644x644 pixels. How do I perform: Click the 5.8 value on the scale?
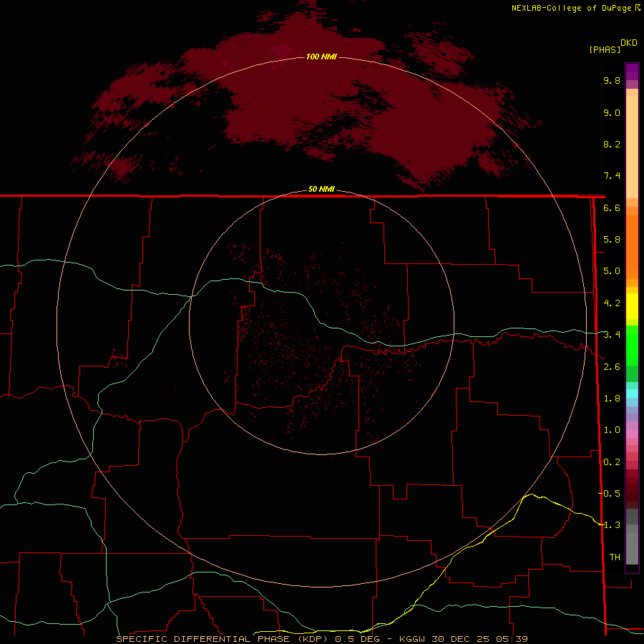tap(612, 240)
